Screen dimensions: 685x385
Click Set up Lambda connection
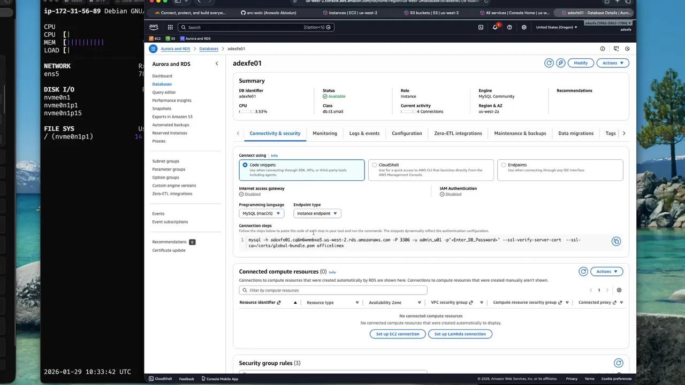pyautogui.click(x=460, y=334)
